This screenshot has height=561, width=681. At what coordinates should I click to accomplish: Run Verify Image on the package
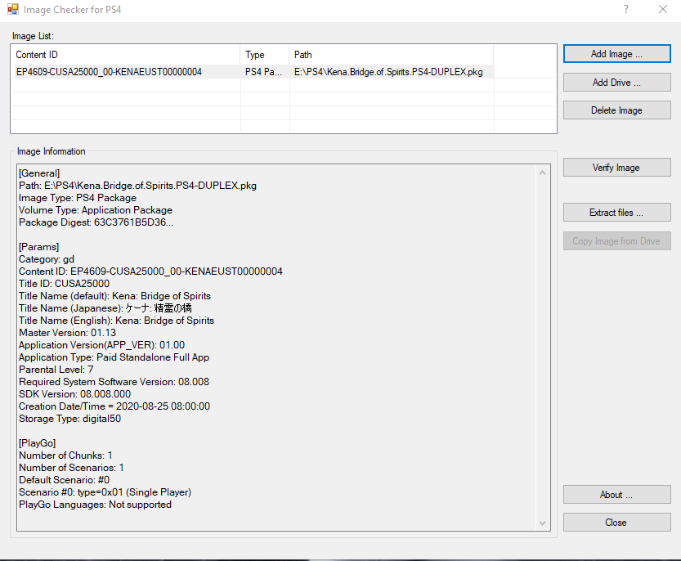click(616, 168)
